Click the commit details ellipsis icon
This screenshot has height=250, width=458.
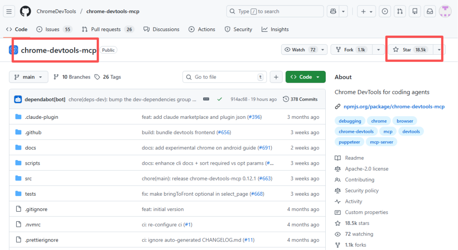coord(206,99)
